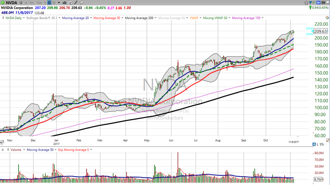This screenshot has width=330, height=185.
Task: Open the blue S dropdown button
Action: coord(319,3)
